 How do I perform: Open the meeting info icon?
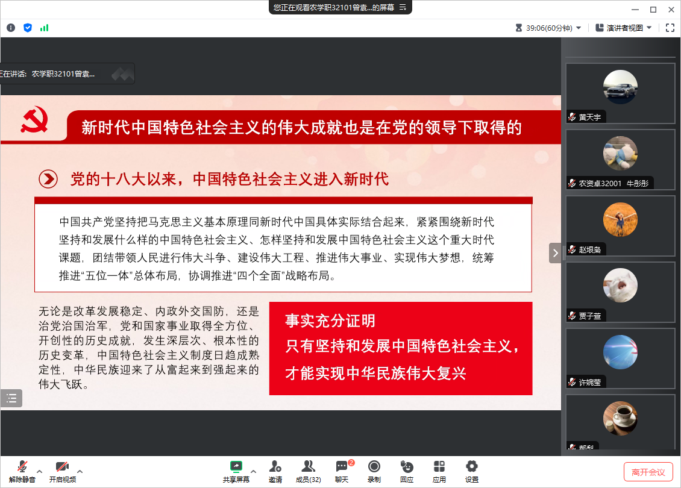pos(11,28)
